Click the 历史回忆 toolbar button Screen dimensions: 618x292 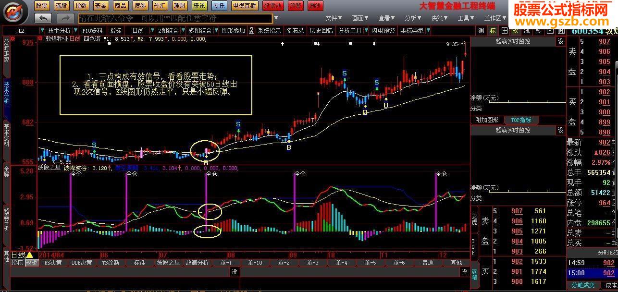321,30
